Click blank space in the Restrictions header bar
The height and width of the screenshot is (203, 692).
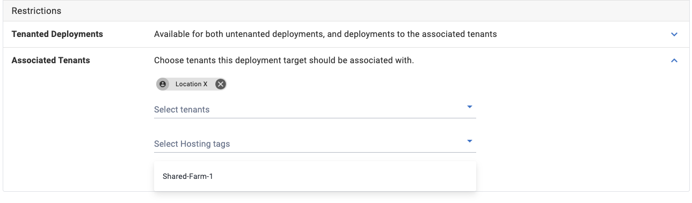pyautogui.click(x=376, y=11)
